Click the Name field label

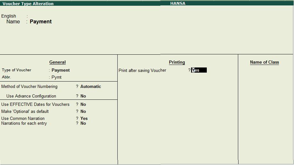[13, 22]
